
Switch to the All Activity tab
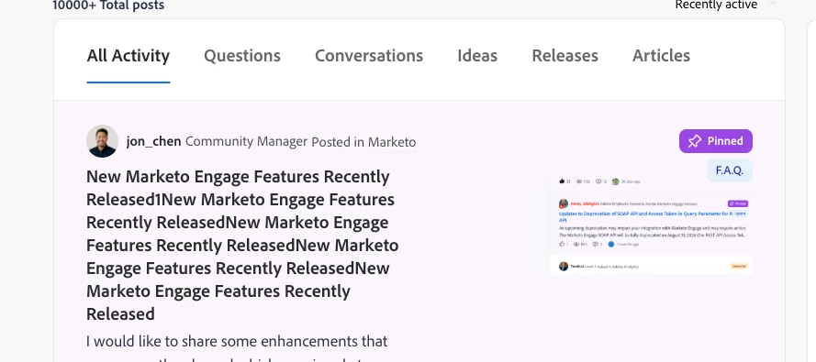point(128,56)
